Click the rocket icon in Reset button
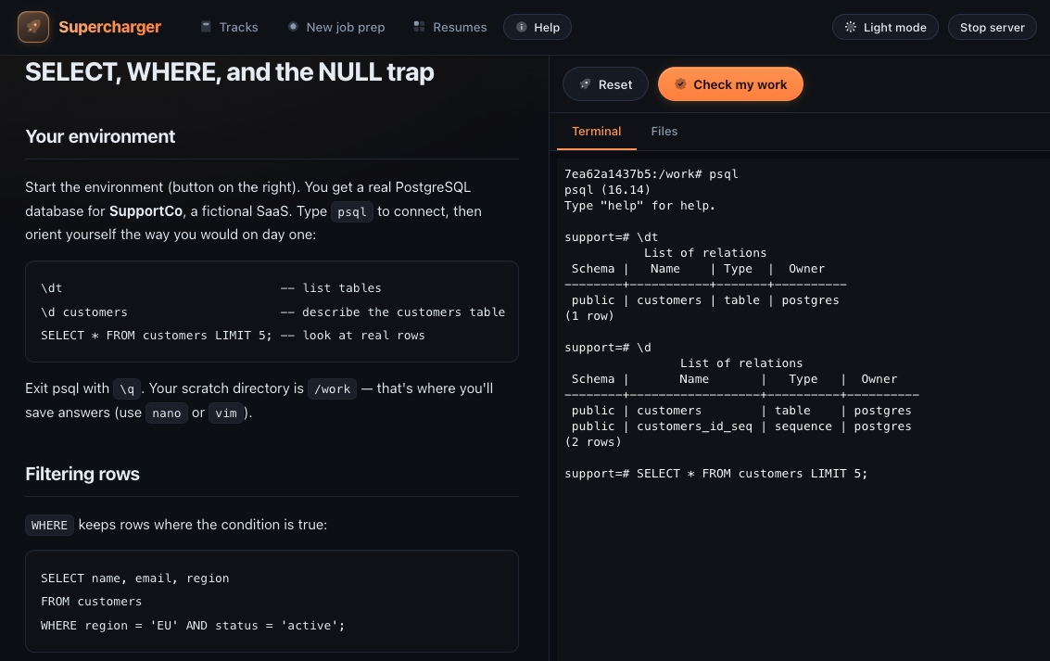This screenshot has width=1050, height=661. (x=586, y=84)
